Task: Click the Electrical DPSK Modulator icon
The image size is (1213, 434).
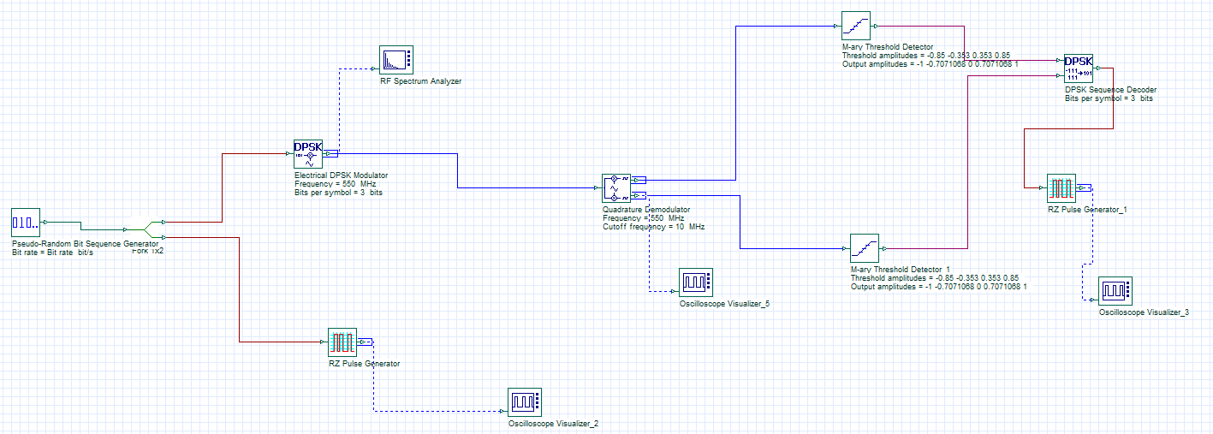Action: (x=307, y=155)
